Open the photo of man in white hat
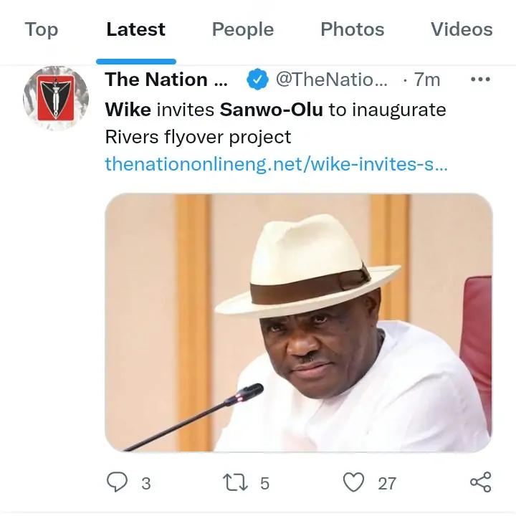 click(x=298, y=322)
